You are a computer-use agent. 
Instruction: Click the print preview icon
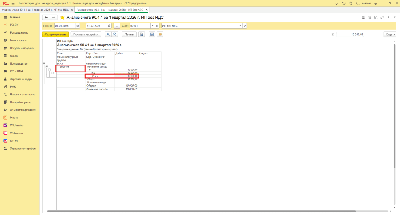(x=142, y=34)
